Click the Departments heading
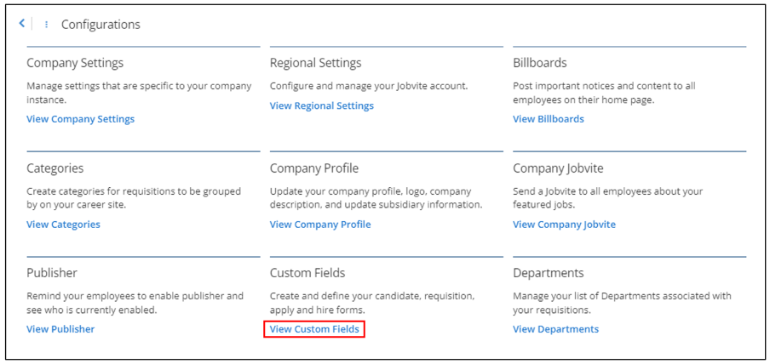The height and width of the screenshot is (364, 770). [549, 273]
